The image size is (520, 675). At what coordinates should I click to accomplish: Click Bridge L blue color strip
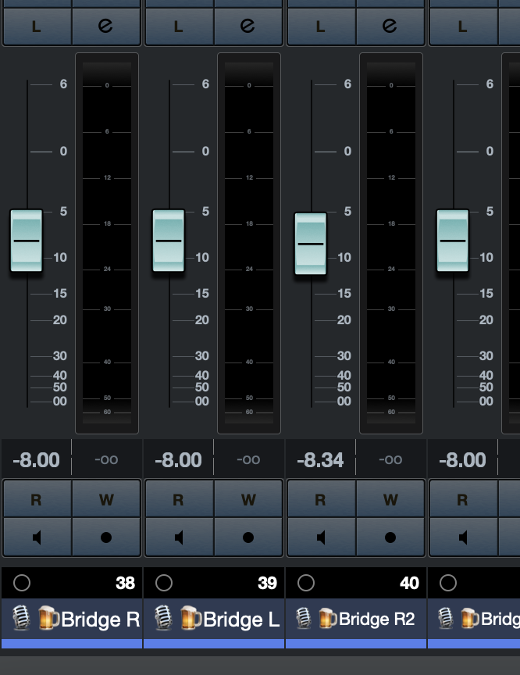214,644
